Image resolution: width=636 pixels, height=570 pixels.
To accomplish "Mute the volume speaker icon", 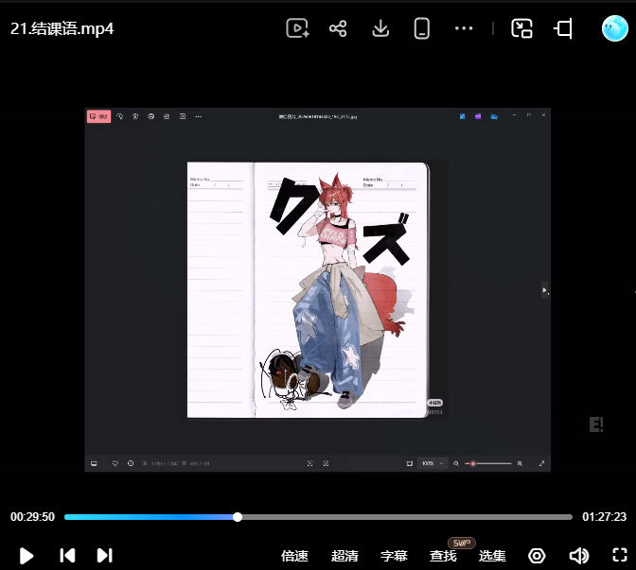I will click(579, 556).
